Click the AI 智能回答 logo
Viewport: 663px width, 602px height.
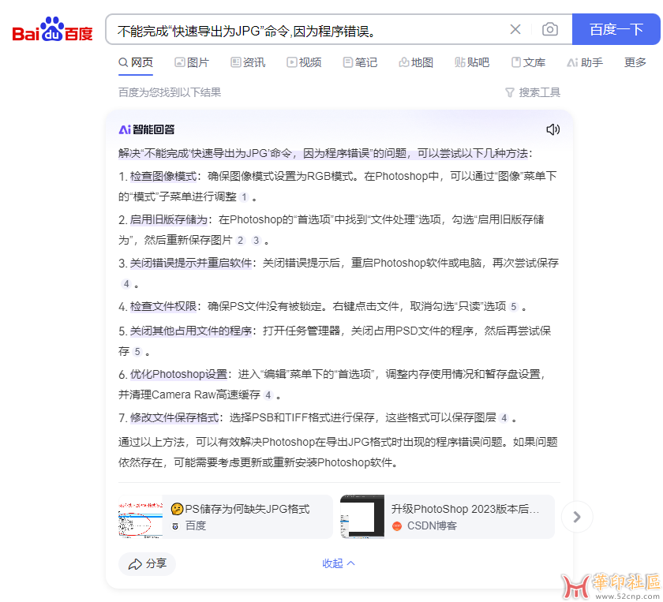(x=147, y=129)
